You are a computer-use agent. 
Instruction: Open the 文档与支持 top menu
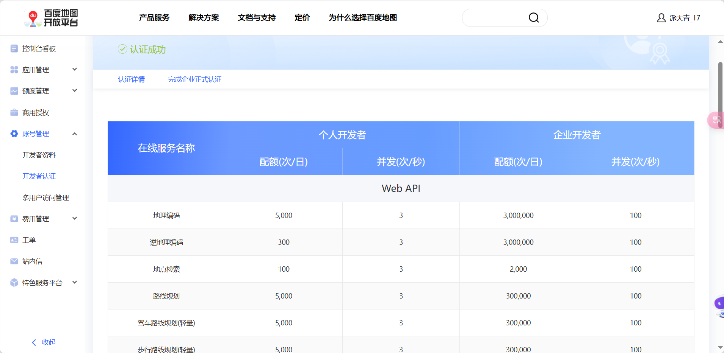click(257, 18)
